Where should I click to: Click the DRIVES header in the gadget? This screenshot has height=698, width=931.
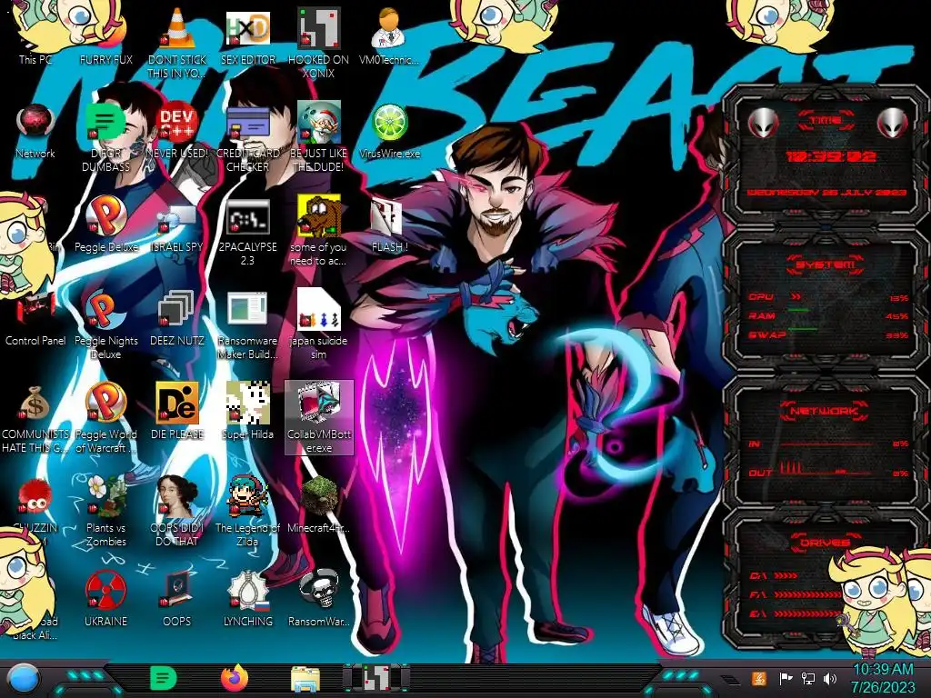(x=826, y=543)
